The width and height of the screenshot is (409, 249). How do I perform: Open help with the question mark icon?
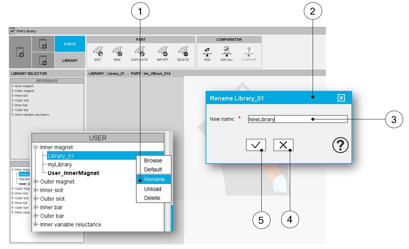(x=340, y=146)
